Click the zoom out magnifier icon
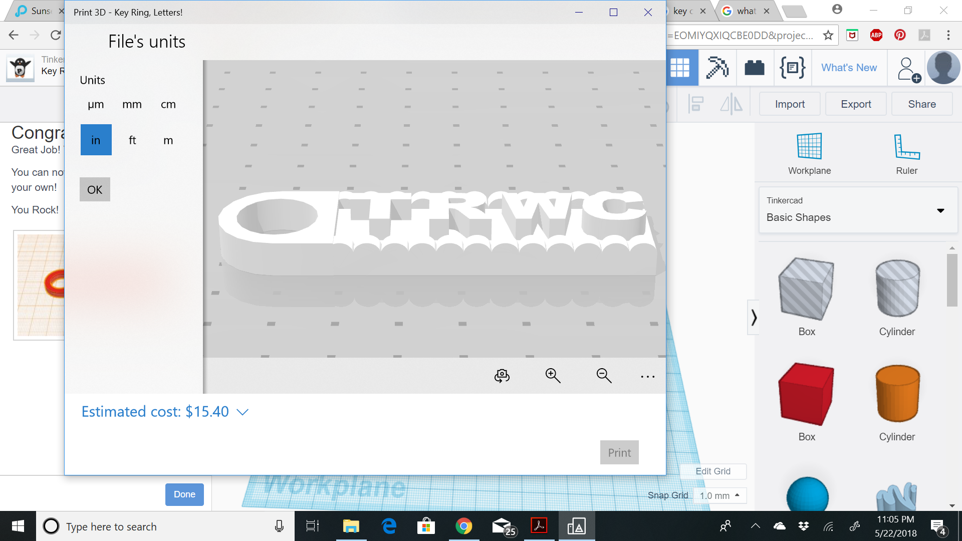 click(x=604, y=376)
